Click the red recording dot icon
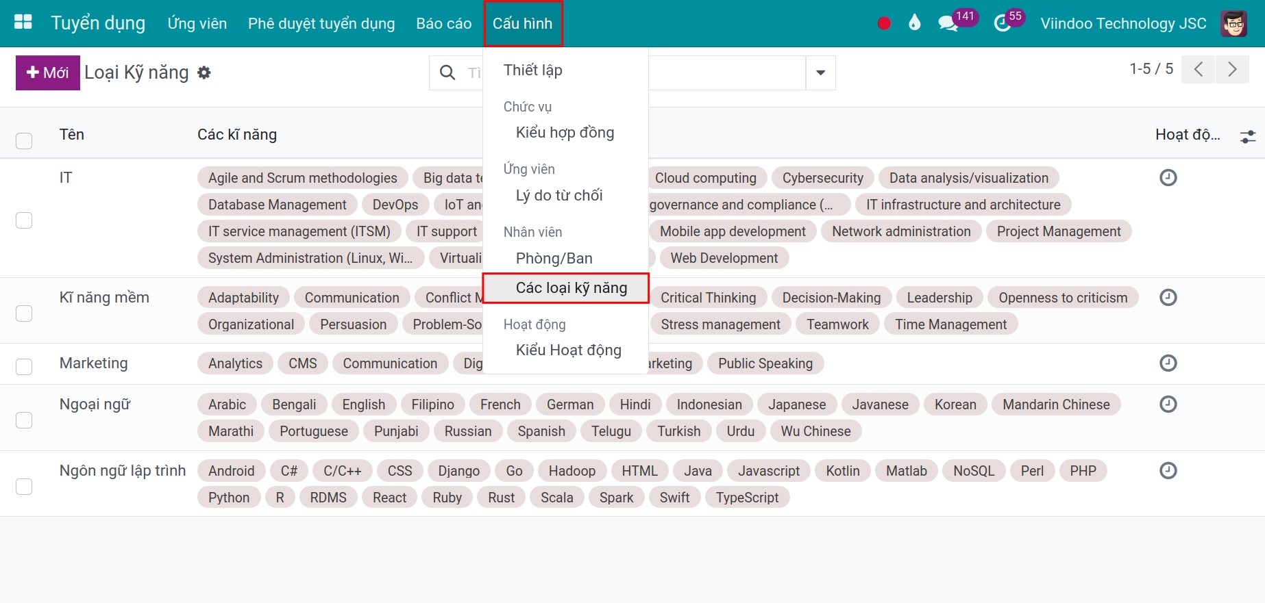The height and width of the screenshot is (603, 1265). click(884, 23)
